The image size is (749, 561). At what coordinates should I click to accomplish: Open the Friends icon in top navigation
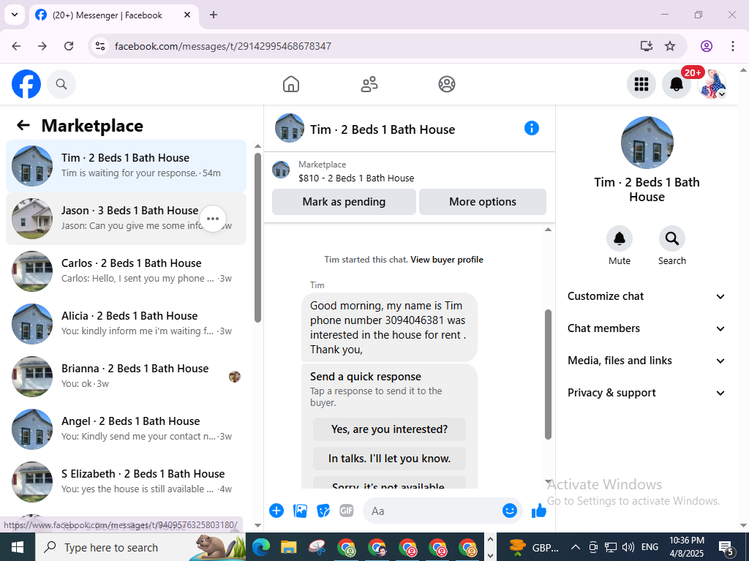pos(369,84)
